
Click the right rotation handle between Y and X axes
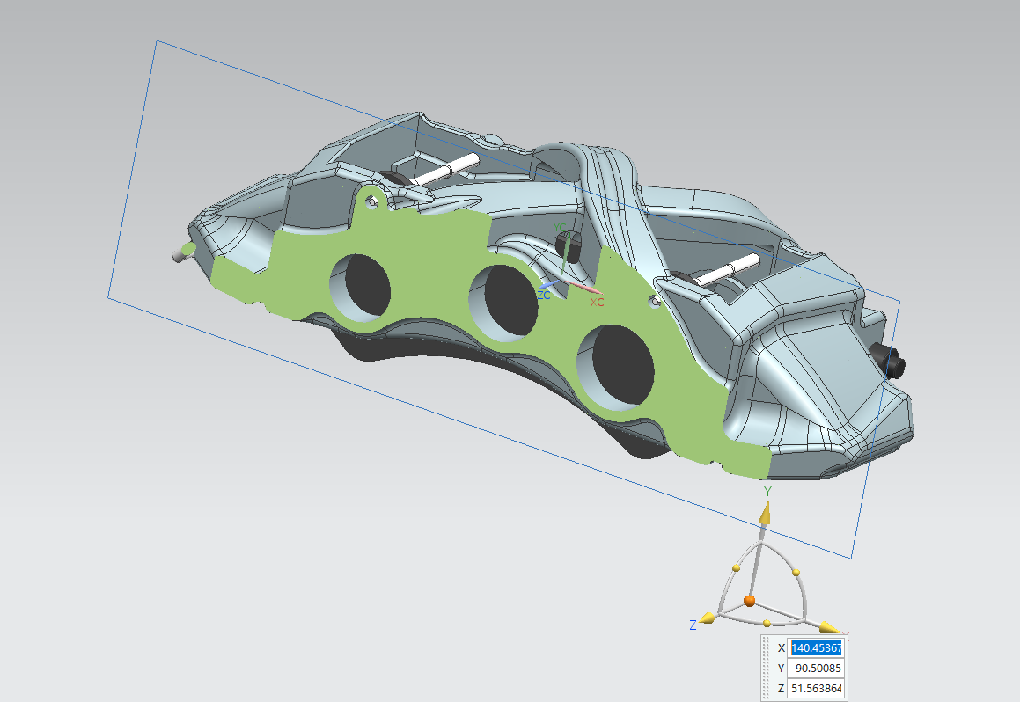click(x=796, y=573)
